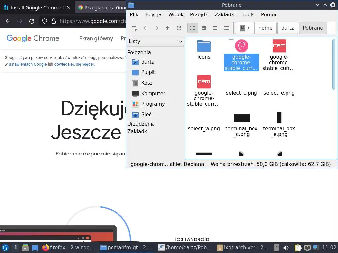The width and height of the screenshot is (338, 253).
Task: Select the rpm package below the icons folder
Action: tap(204, 91)
